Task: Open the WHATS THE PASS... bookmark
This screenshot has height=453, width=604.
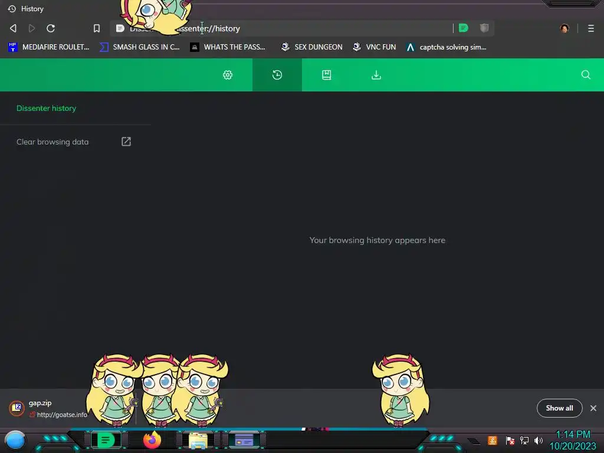Action: tap(228, 47)
